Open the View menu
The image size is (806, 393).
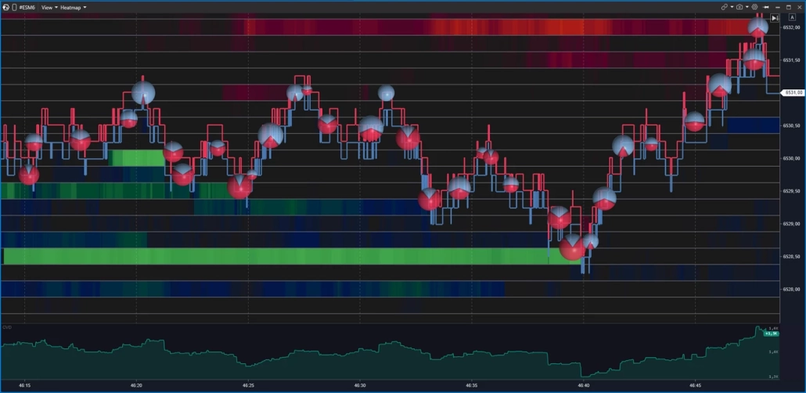pos(49,7)
